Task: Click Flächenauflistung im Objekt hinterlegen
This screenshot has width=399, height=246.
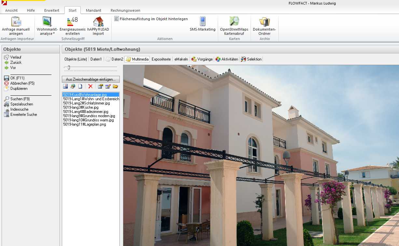Action: point(151,19)
